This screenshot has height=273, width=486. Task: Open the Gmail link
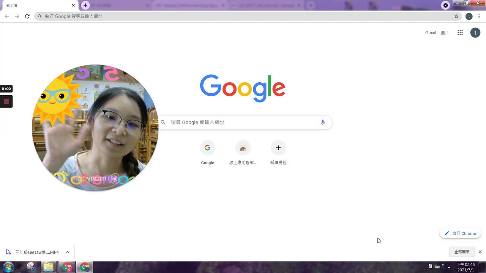[431, 33]
